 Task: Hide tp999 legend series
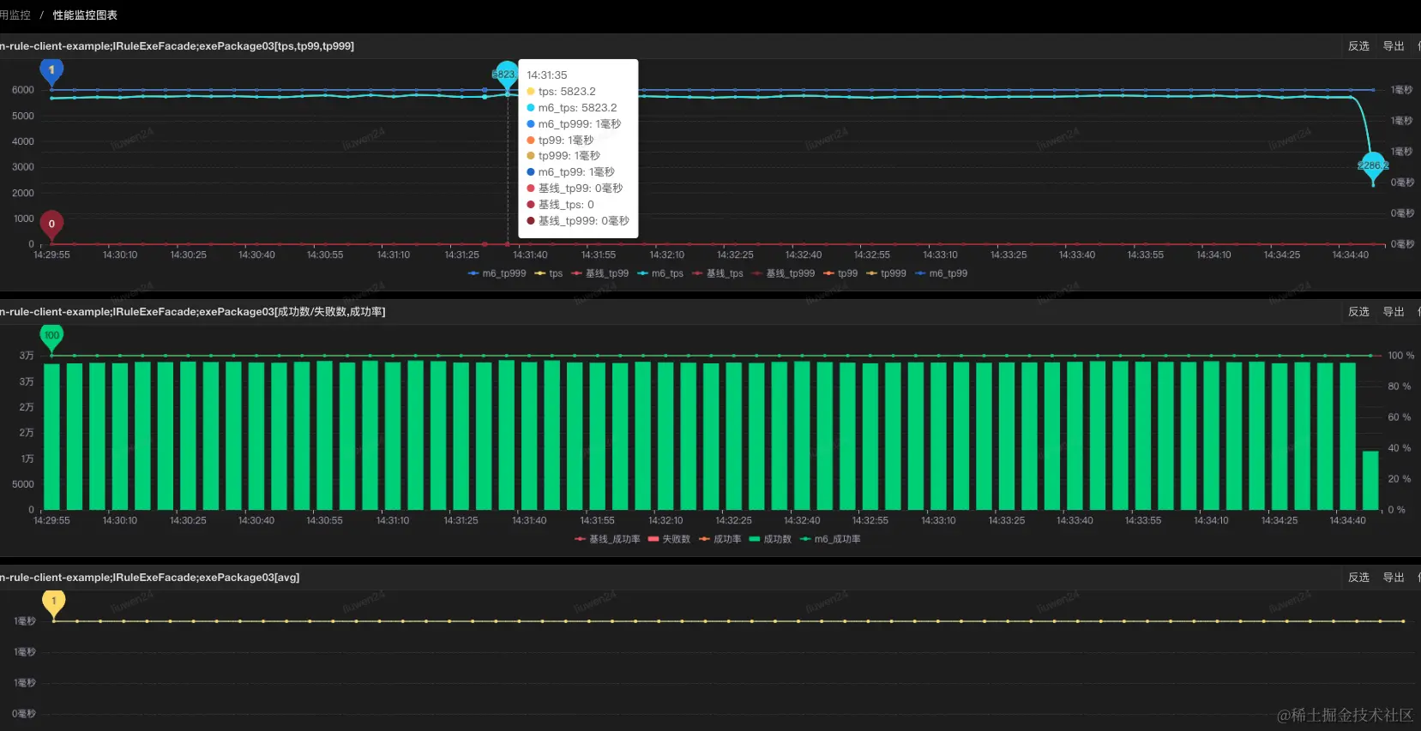pyautogui.click(x=886, y=273)
